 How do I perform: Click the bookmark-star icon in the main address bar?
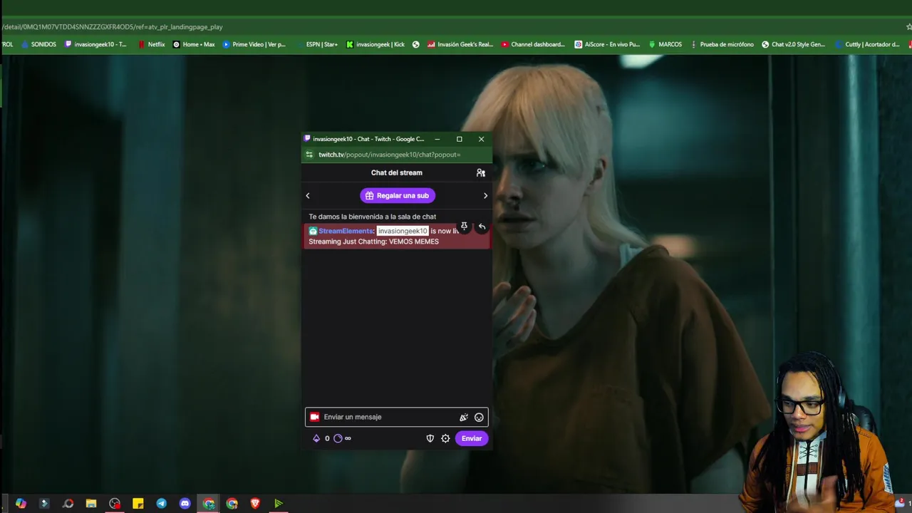(908, 27)
